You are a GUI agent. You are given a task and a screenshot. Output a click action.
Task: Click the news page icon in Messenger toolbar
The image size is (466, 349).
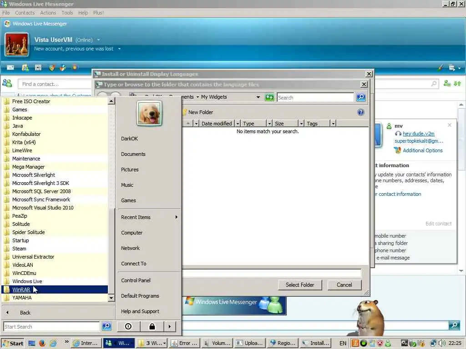click(x=38, y=68)
